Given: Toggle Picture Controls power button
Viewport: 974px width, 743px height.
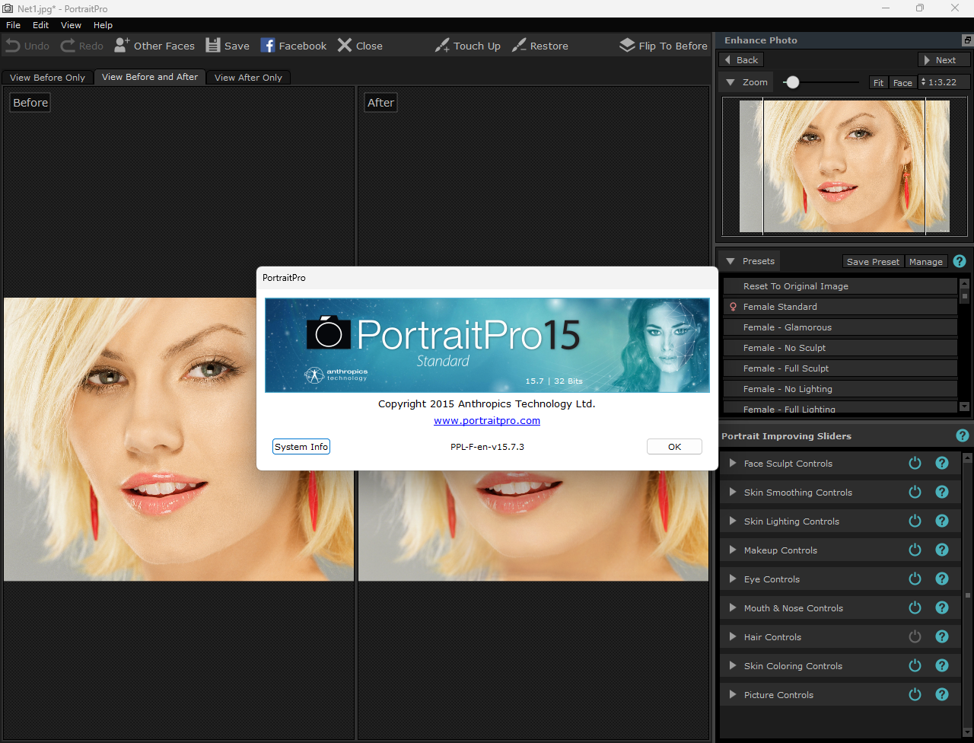Looking at the screenshot, I should tap(915, 695).
